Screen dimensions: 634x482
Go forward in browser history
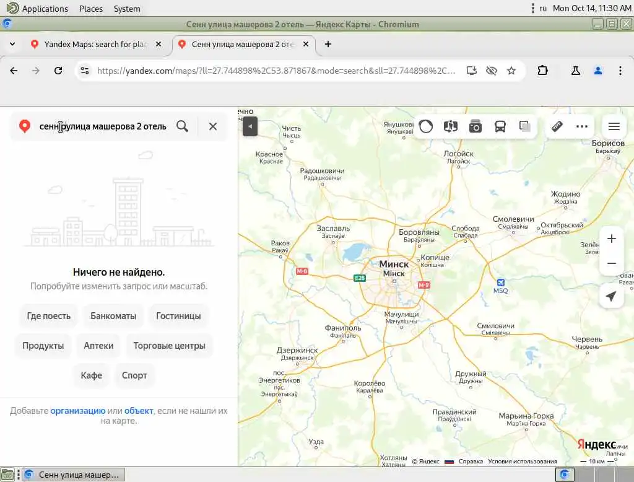click(36, 71)
